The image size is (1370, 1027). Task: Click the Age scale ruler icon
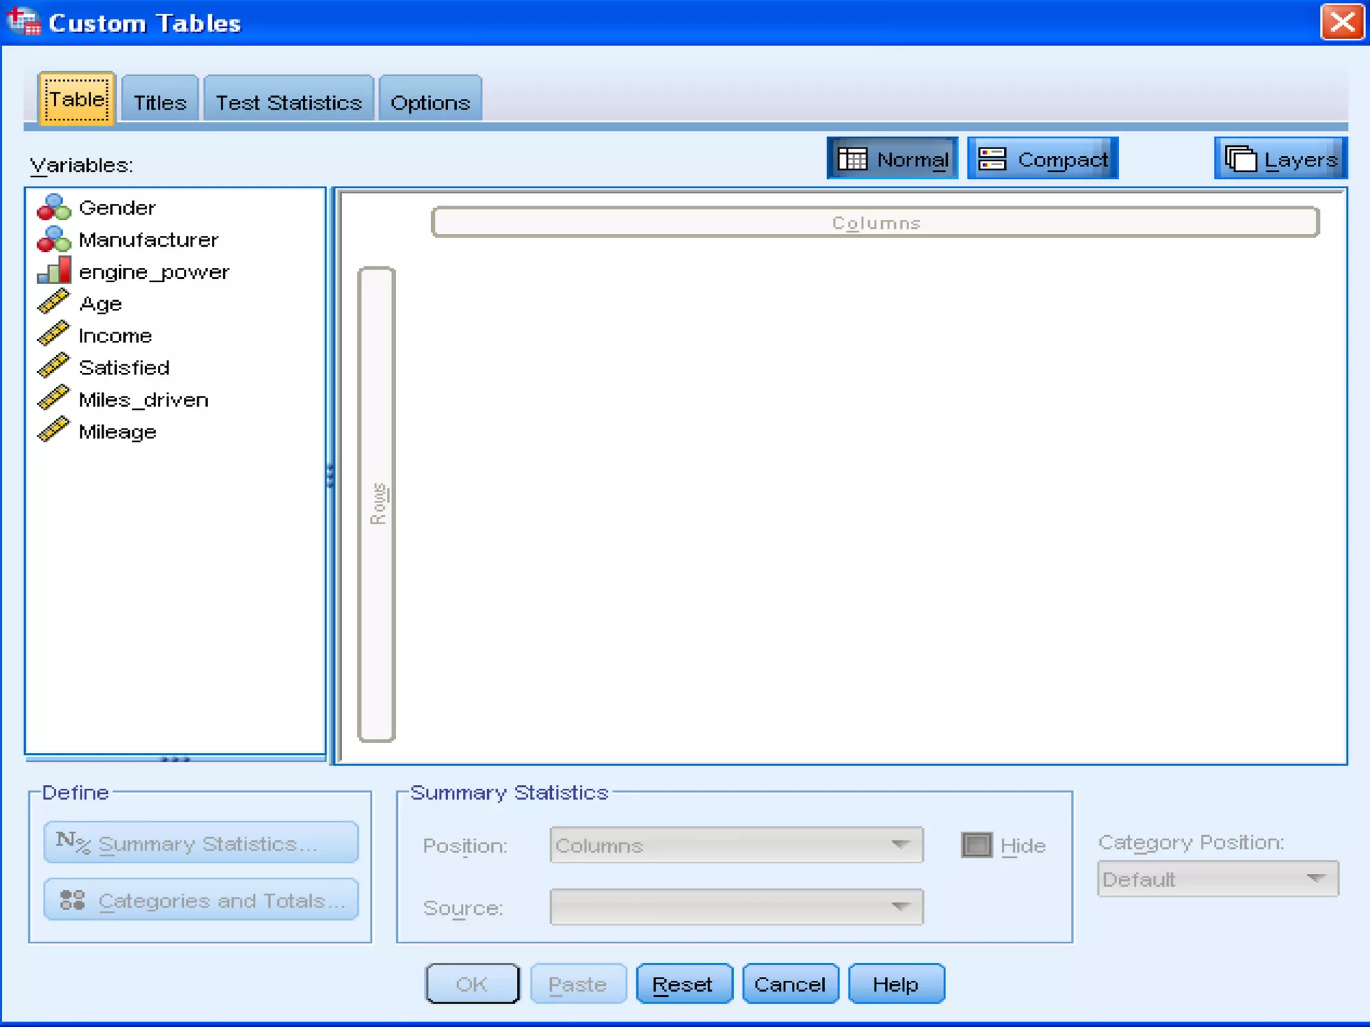click(54, 302)
